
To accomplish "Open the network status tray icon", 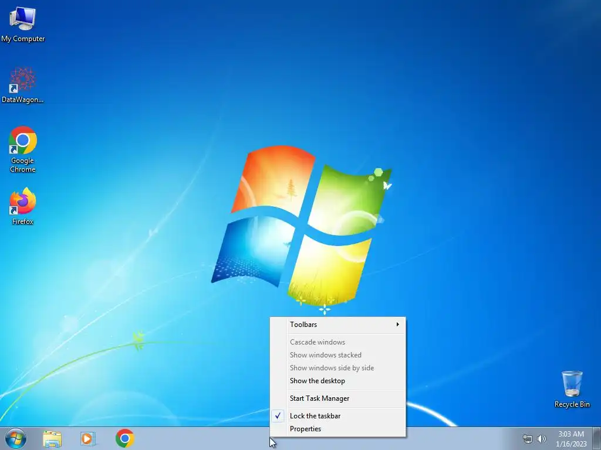I will coord(528,439).
